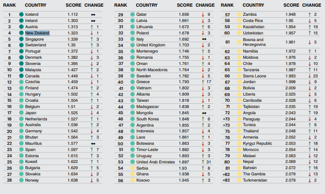The width and height of the screenshot is (325, 194).
Task: Click Greece's change value 17
Action: [x=209, y=82]
